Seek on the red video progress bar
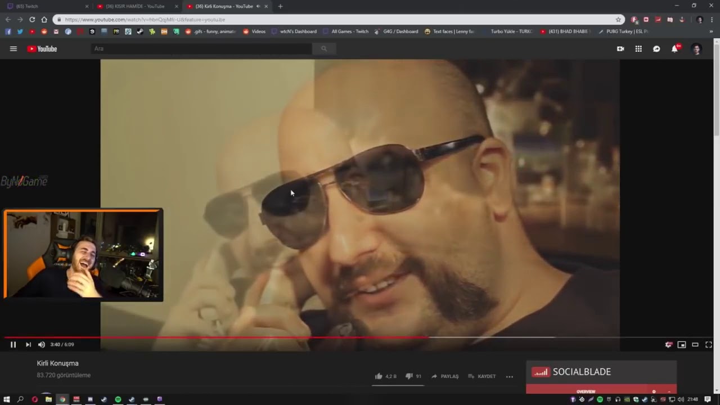The width and height of the screenshot is (720, 405). (217, 337)
